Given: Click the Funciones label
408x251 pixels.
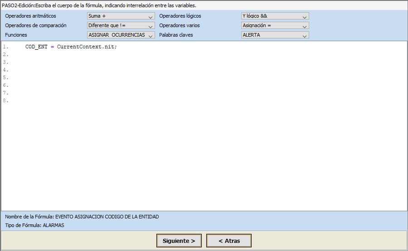Looking at the screenshot, I should pos(16,35).
